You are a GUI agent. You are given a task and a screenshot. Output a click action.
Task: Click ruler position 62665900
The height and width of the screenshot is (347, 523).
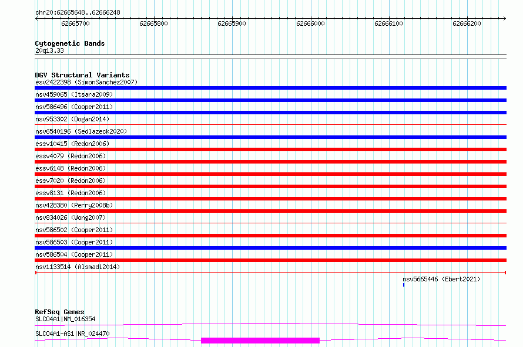(x=232, y=23)
